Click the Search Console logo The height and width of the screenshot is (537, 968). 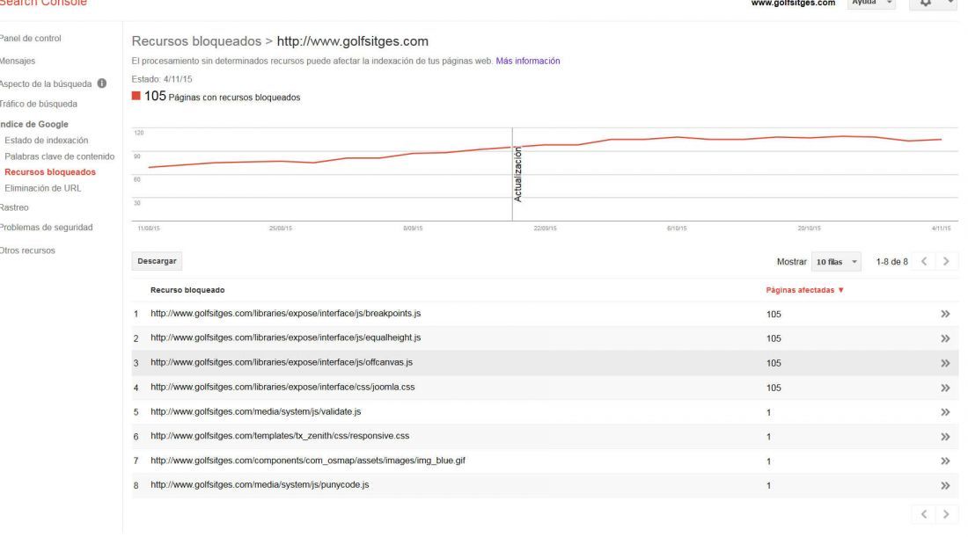[x=43, y=4]
